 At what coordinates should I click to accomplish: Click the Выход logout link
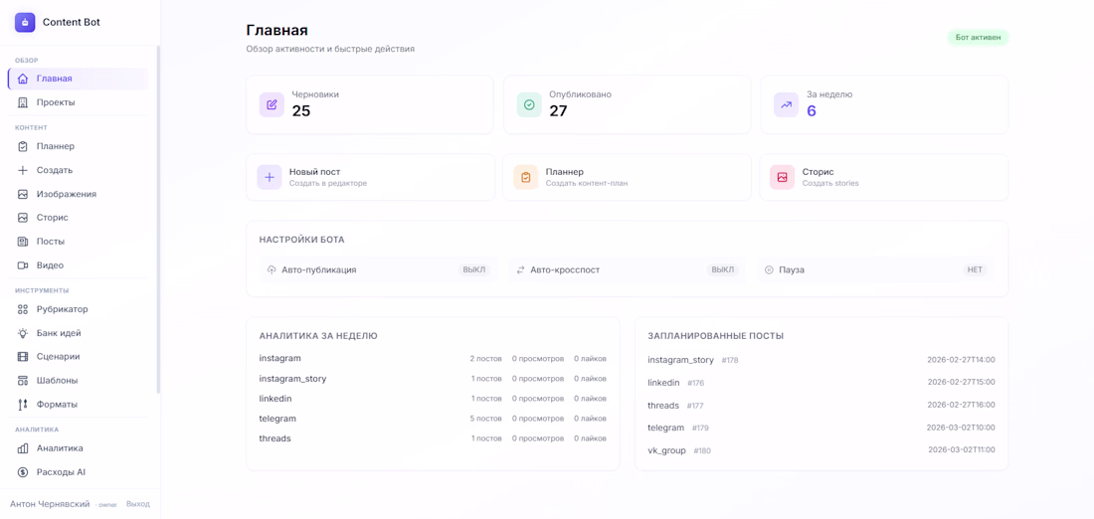click(138, 504)
